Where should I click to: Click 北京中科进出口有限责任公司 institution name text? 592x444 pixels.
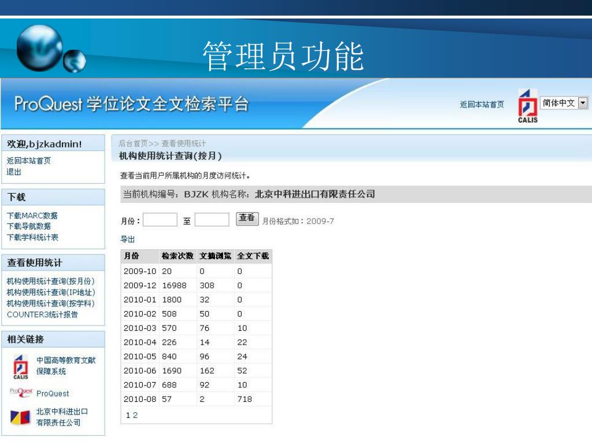pos(315,194)
